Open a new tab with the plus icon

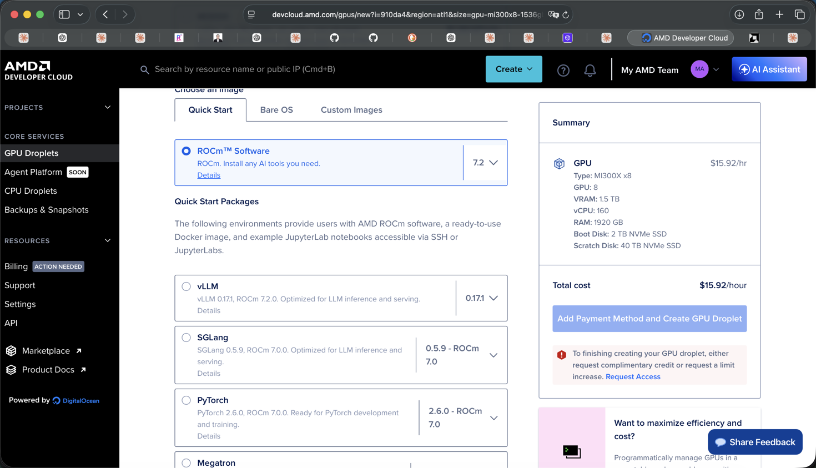click(x=779, y=14)
